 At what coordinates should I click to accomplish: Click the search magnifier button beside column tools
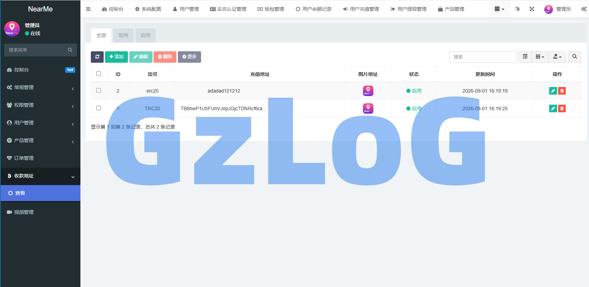(574, 57)
